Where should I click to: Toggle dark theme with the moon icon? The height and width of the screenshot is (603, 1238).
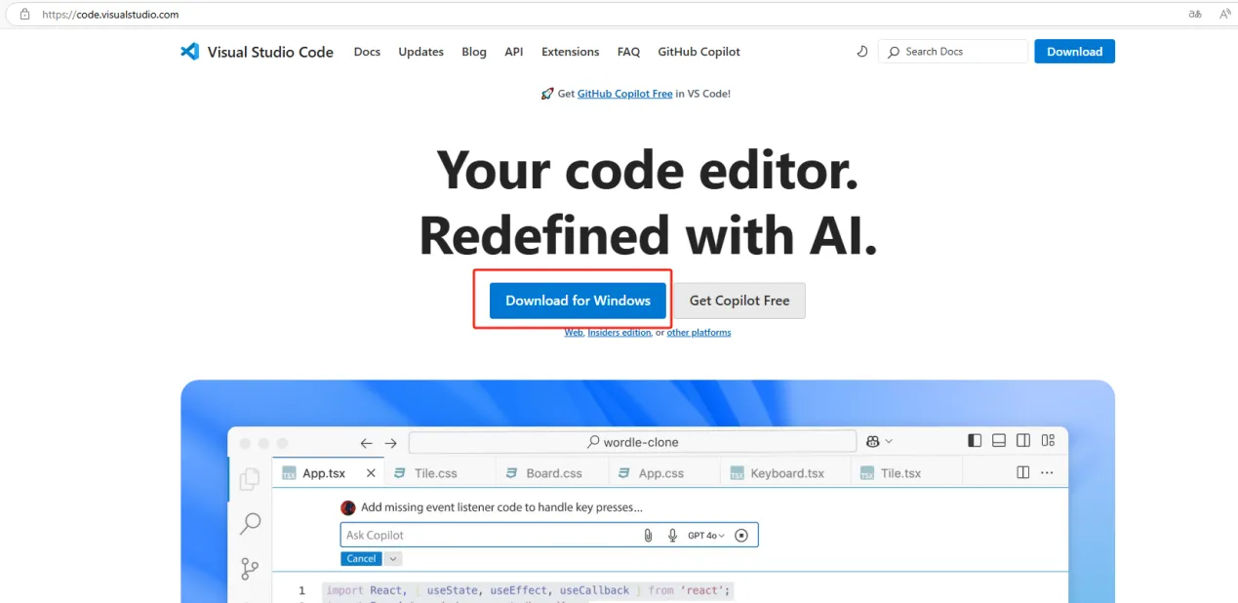click(x=862, y=52)
